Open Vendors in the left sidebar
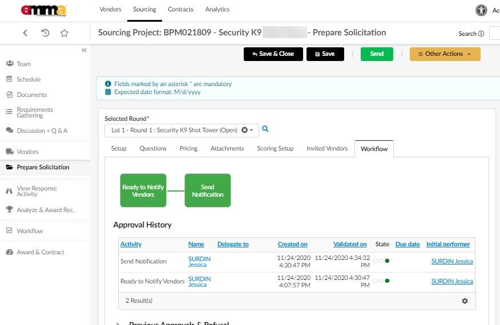Screen dimensions: 500x325 click(x=27, y=152)
